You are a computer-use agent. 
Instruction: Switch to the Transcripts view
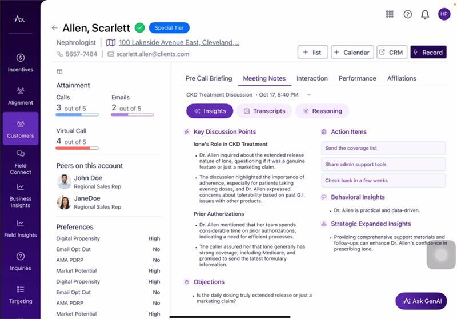(x=264, y=111)
